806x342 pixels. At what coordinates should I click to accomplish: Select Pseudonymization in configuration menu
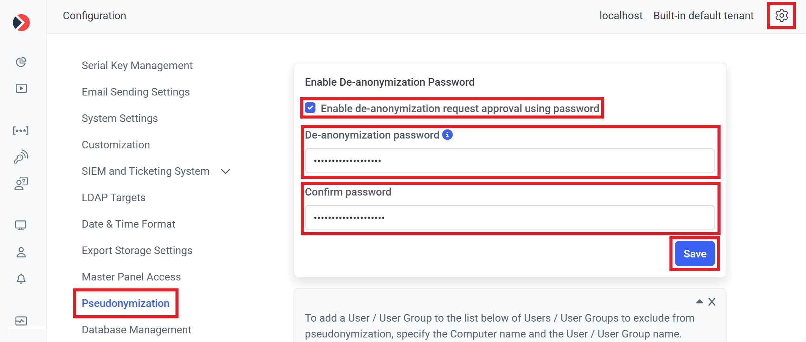pyautogui.click(x=126, y=303)
